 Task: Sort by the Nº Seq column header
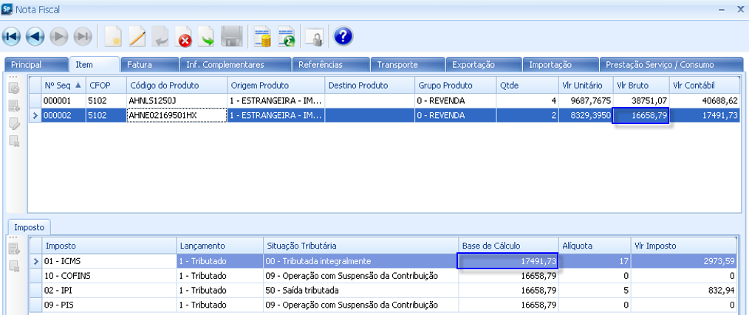click(63, 85)
